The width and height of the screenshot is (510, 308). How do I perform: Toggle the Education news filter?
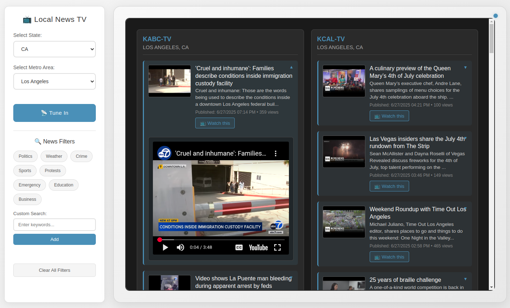64,185
